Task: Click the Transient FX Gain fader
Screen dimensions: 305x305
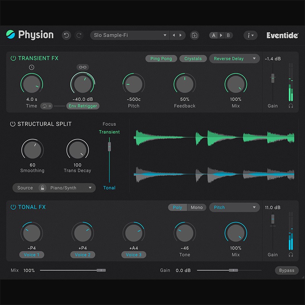Action: [273, 78]
